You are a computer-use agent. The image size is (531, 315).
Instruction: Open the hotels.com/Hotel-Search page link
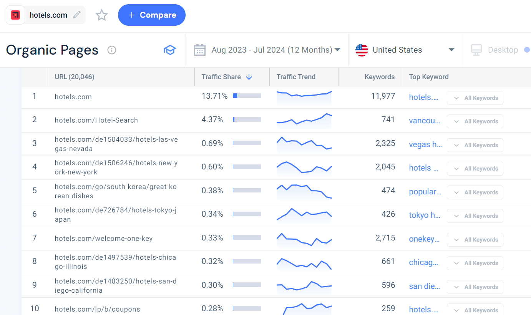pos(96,120)
